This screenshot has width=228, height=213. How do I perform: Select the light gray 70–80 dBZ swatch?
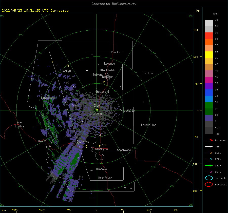click(x=209, y=23)
